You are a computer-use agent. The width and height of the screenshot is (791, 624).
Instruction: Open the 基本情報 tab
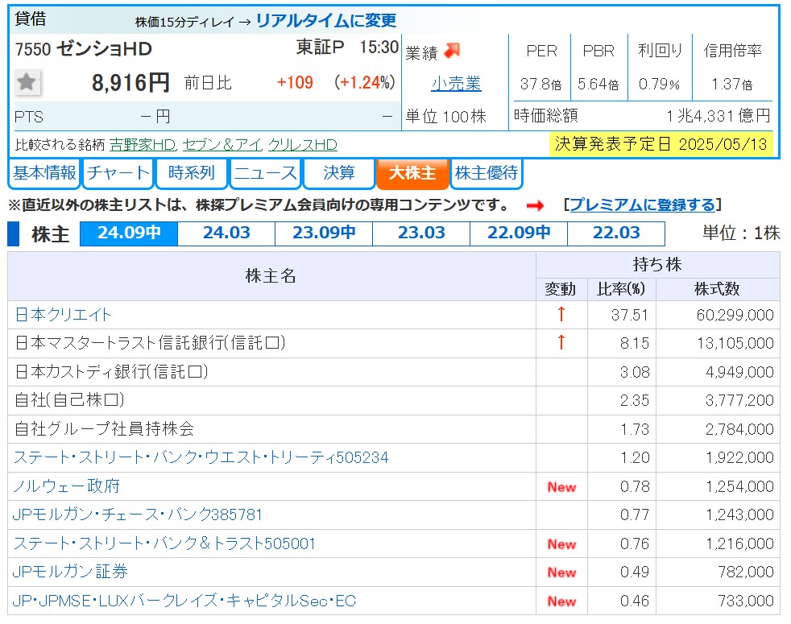pyautogui.click(x=44, y=173)
